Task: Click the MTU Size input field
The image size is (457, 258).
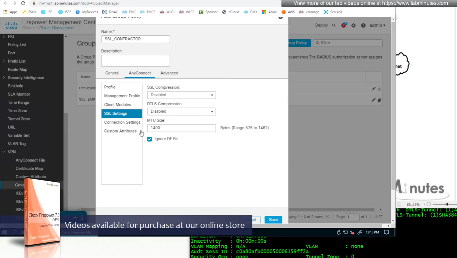Action: [181, 128]
